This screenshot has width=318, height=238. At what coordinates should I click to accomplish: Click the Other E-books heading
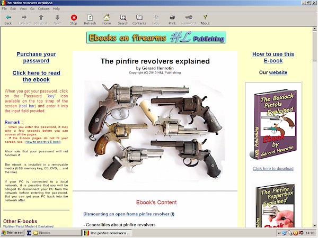pos(20,221)
